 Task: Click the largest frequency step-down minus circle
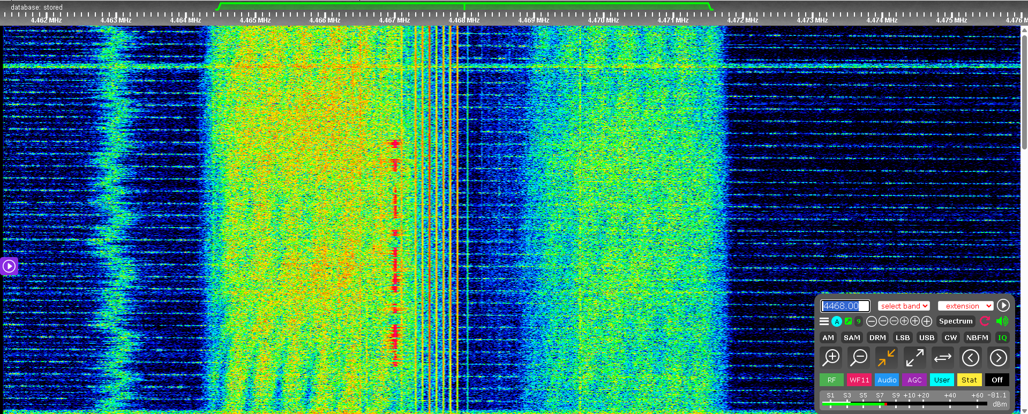(x=872, y=321)
